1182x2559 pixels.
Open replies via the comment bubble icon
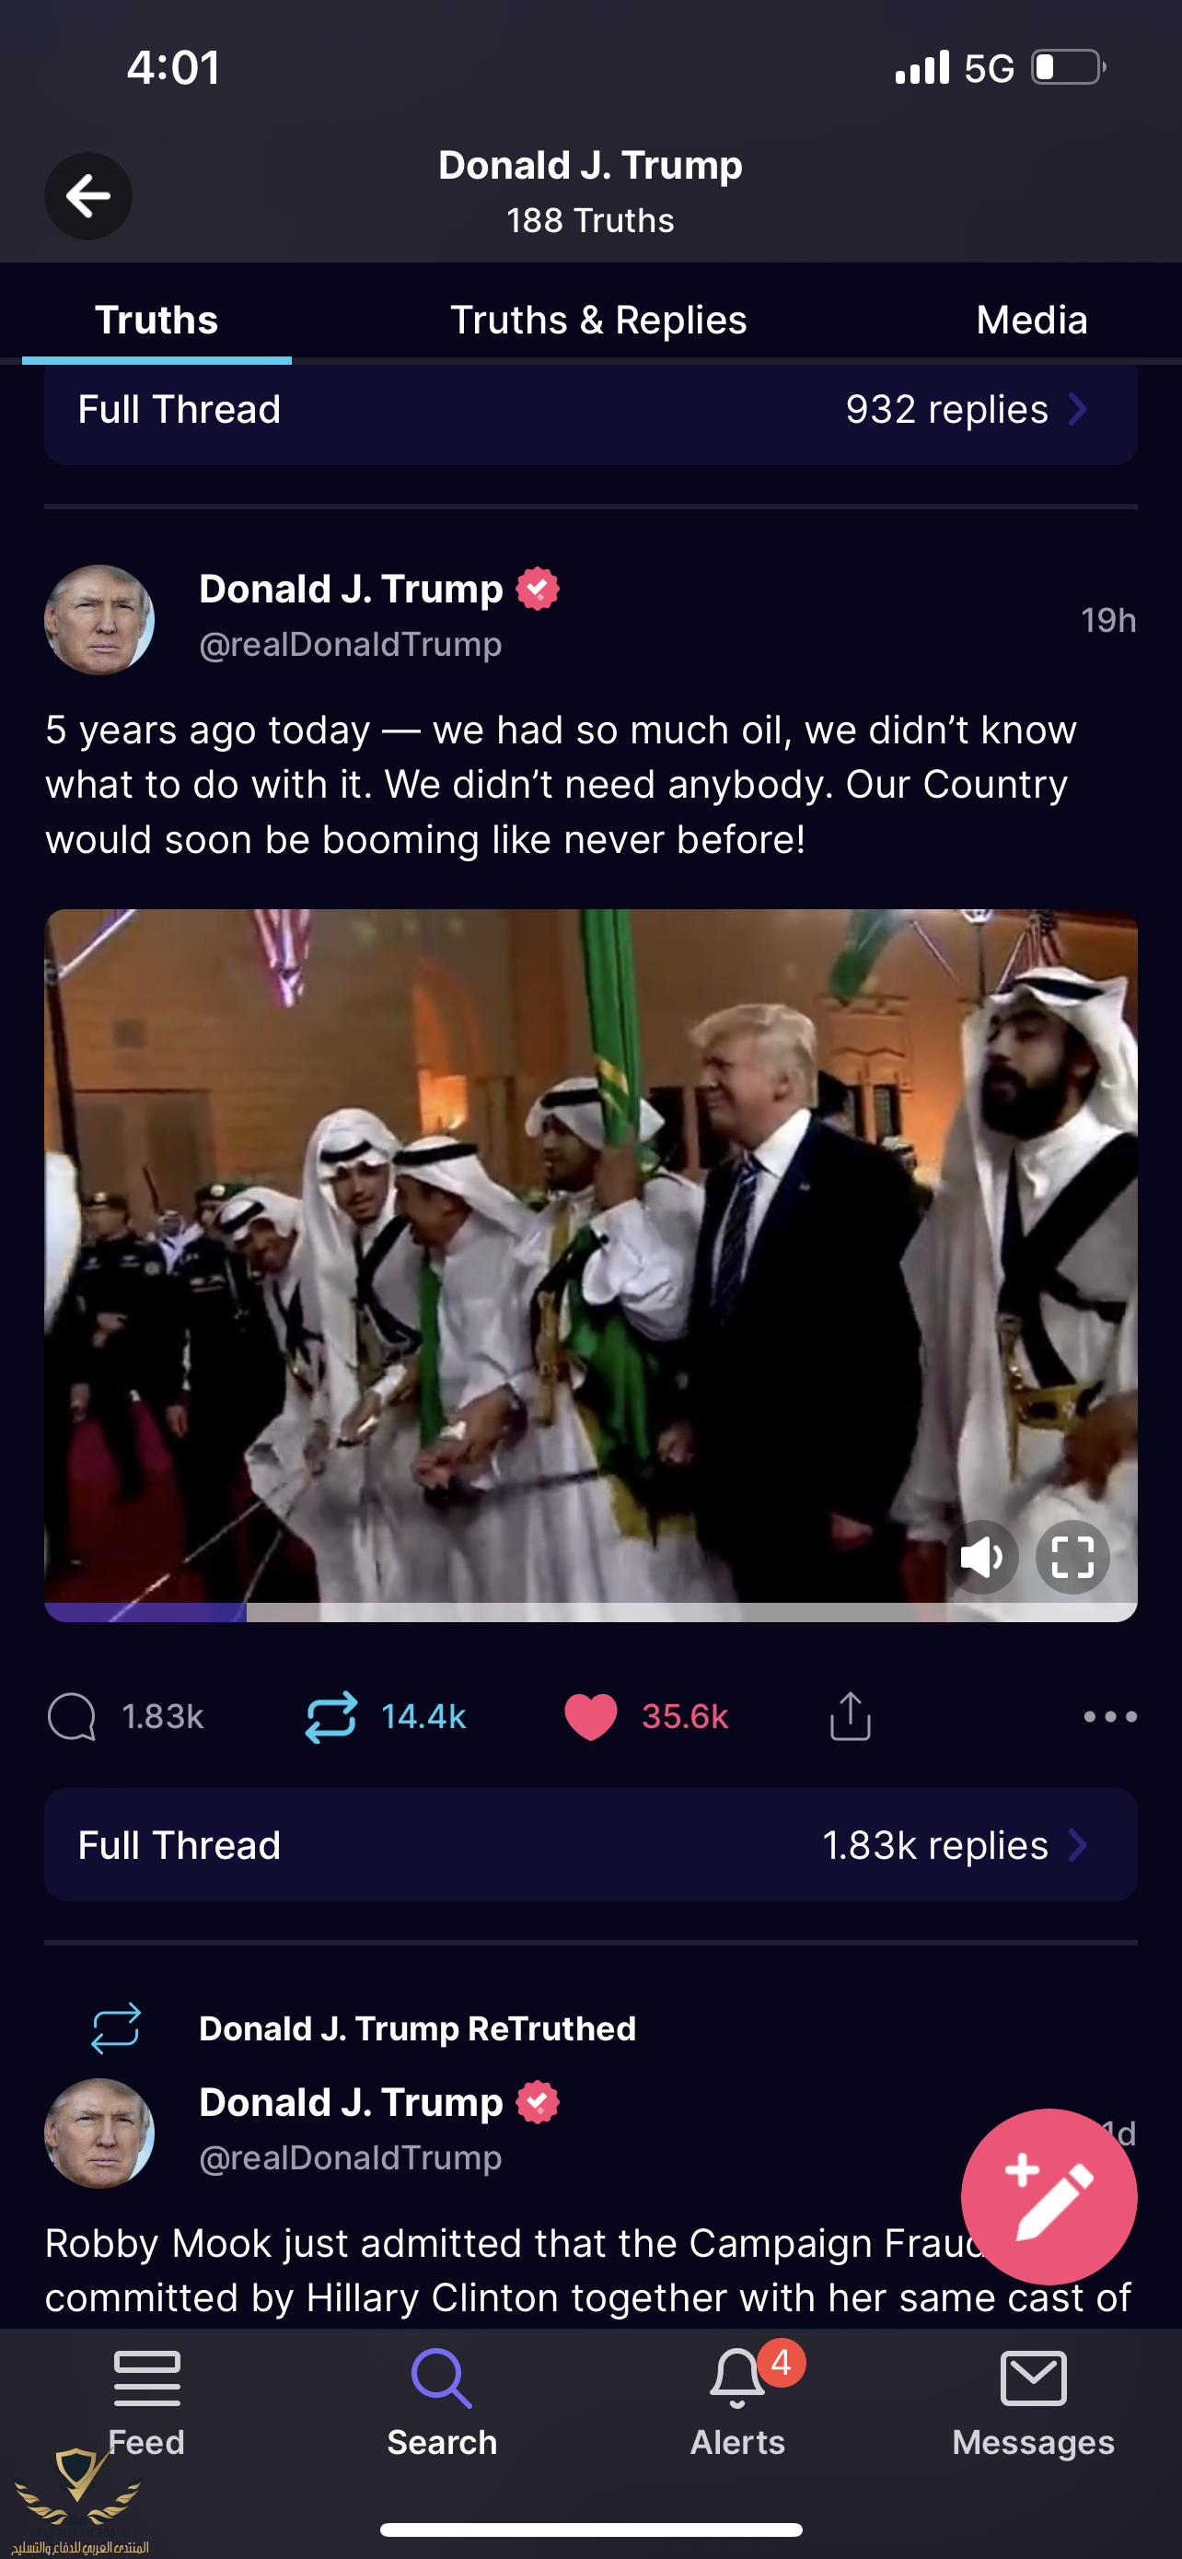pos(72,1717)
